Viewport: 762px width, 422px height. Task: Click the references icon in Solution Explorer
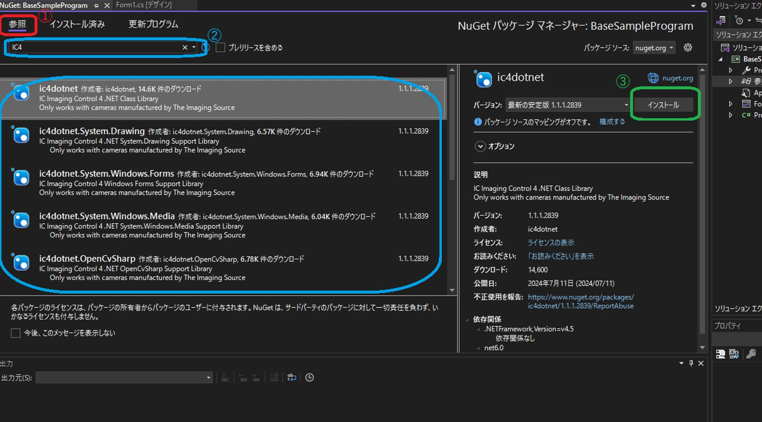pos(746,81)
